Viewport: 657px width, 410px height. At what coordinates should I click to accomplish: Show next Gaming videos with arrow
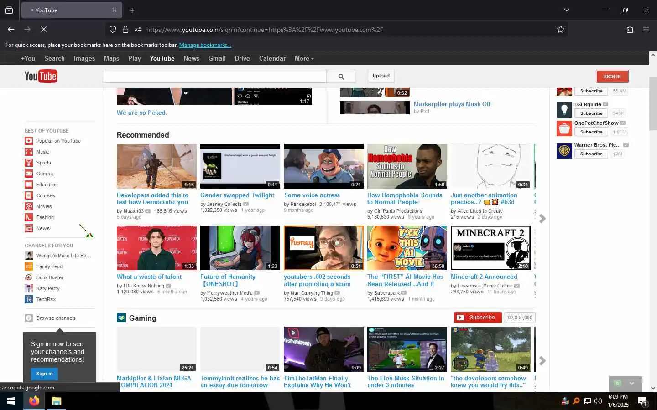542,361
